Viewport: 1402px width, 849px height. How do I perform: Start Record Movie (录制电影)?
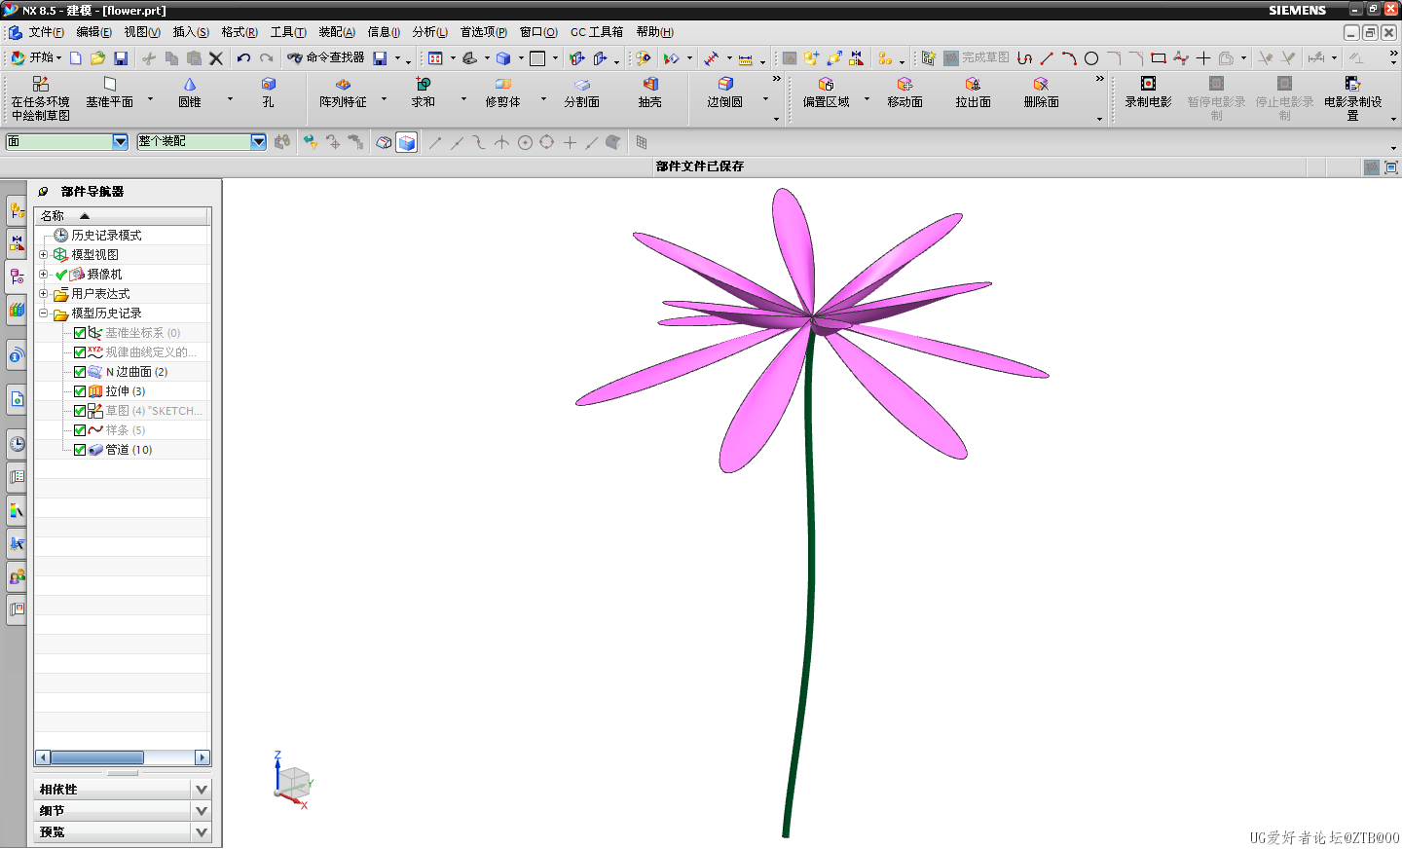1149,93
